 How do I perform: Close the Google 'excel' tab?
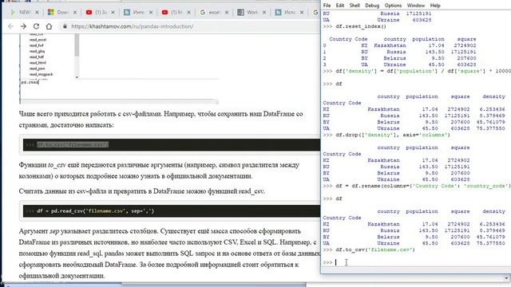(227, 13)
